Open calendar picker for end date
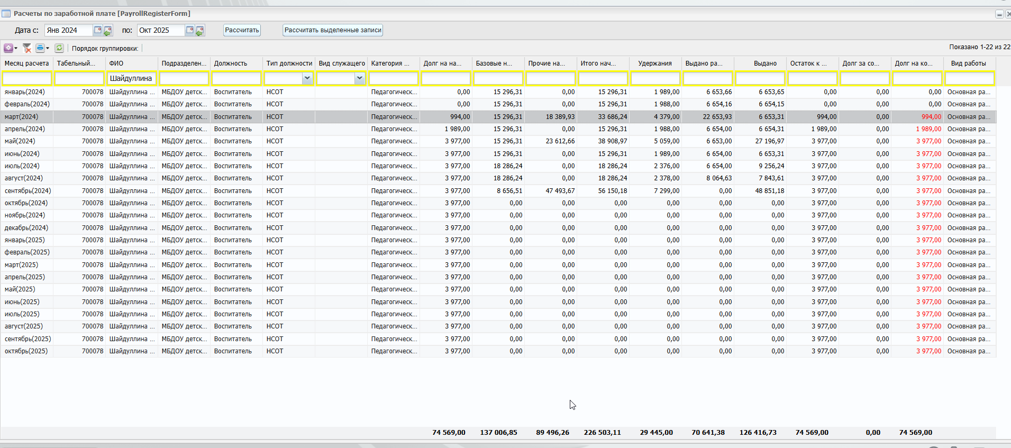The image size is (1011, 448). point(189,30)
